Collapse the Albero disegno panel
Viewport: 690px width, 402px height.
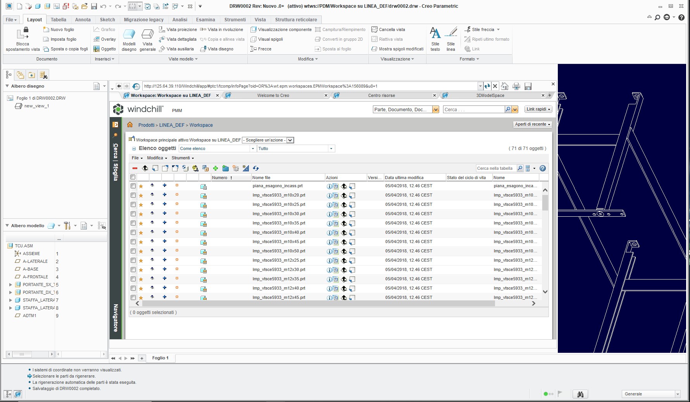(x=7, y=86)
